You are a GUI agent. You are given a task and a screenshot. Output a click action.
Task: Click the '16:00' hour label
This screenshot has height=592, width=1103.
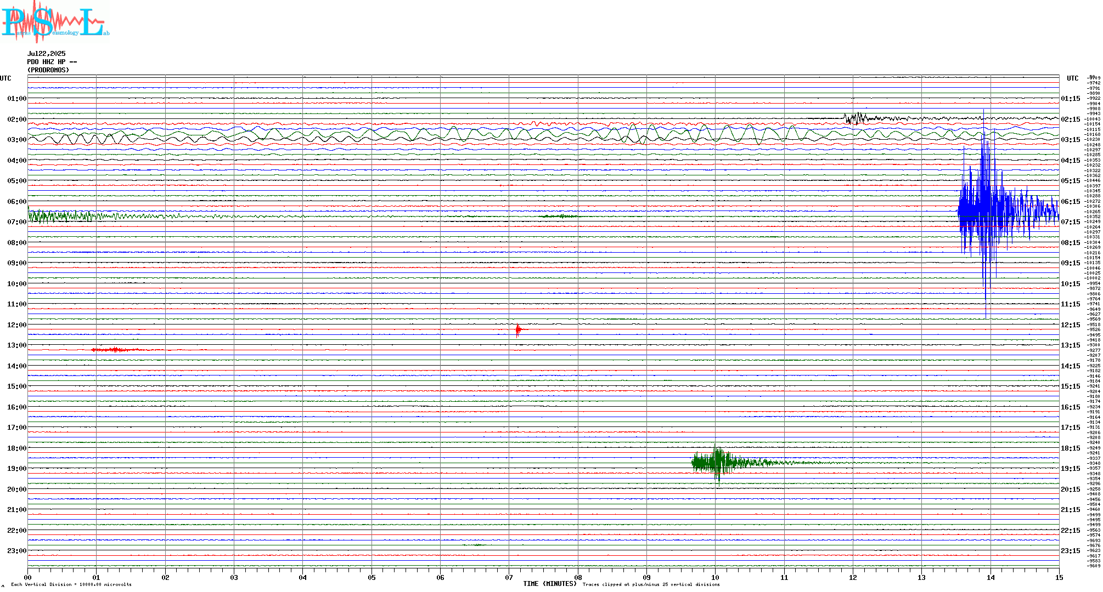pos(17,407)
